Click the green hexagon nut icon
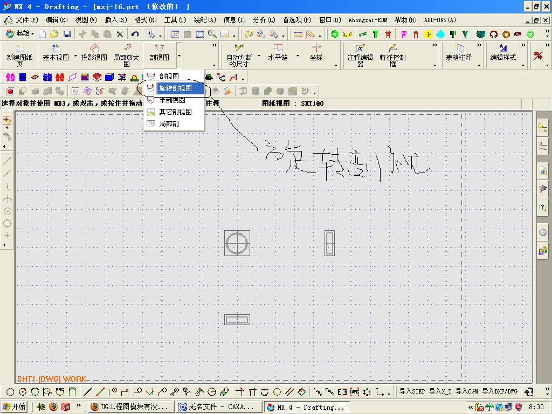This screenshot has height=414, width=552. (334, 34)
